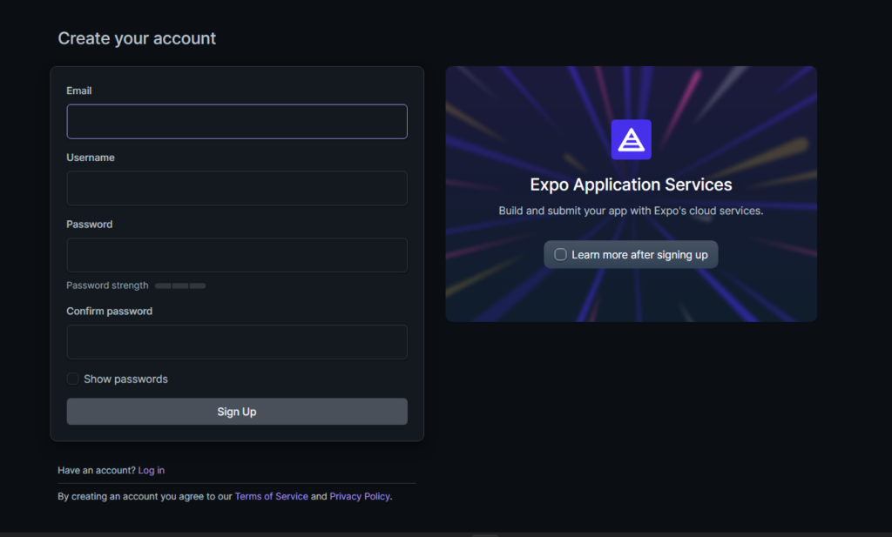This screenshot has width=892, height=537.
Task: Click the "Password strength" label text
Action: 107,286
